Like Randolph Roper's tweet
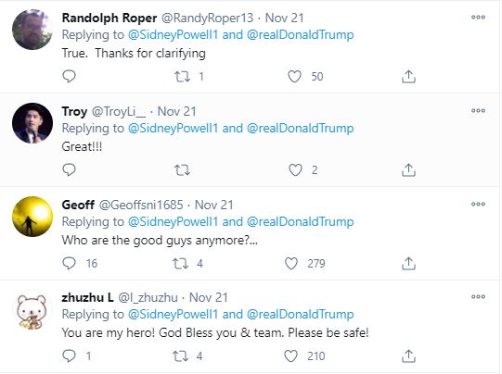502x374 pixels. click(x=294, y=77)
